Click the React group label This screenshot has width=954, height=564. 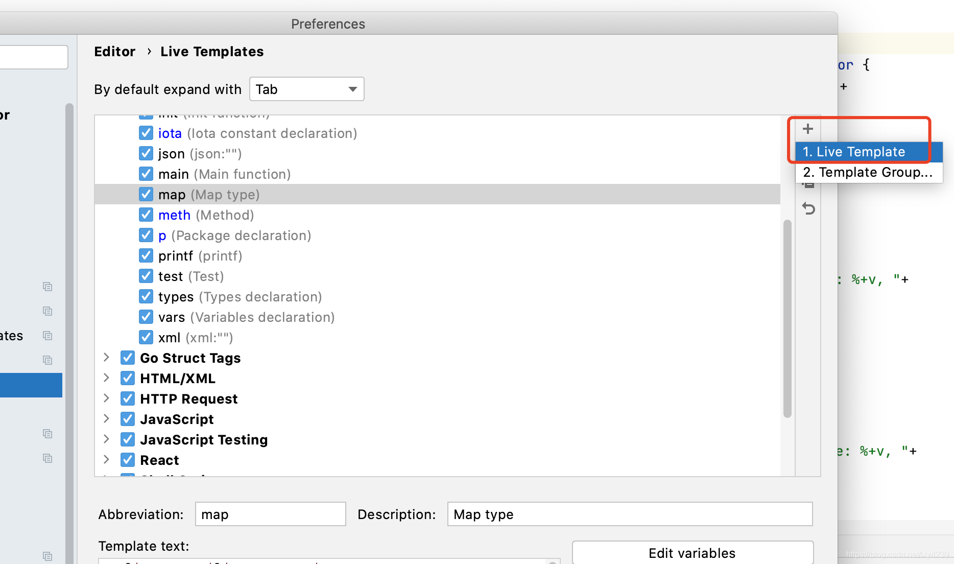[x=159, y=460]
